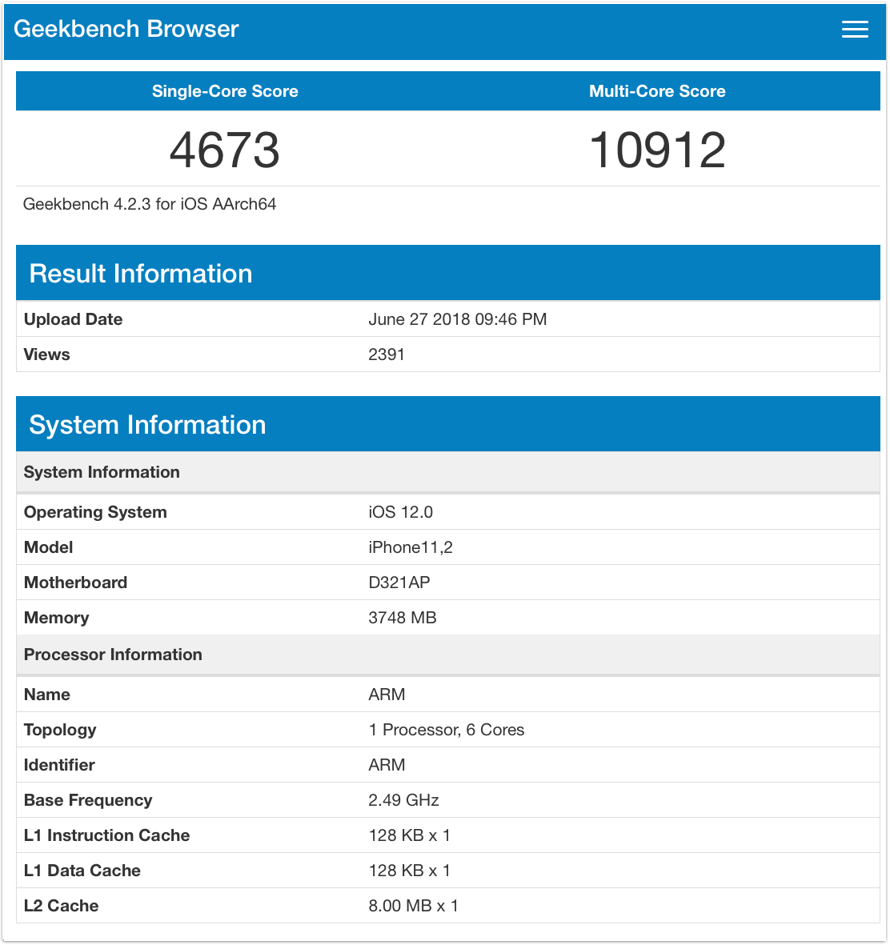890x945 pixels.
Task: Click the Views label
Action: (46, 354)
